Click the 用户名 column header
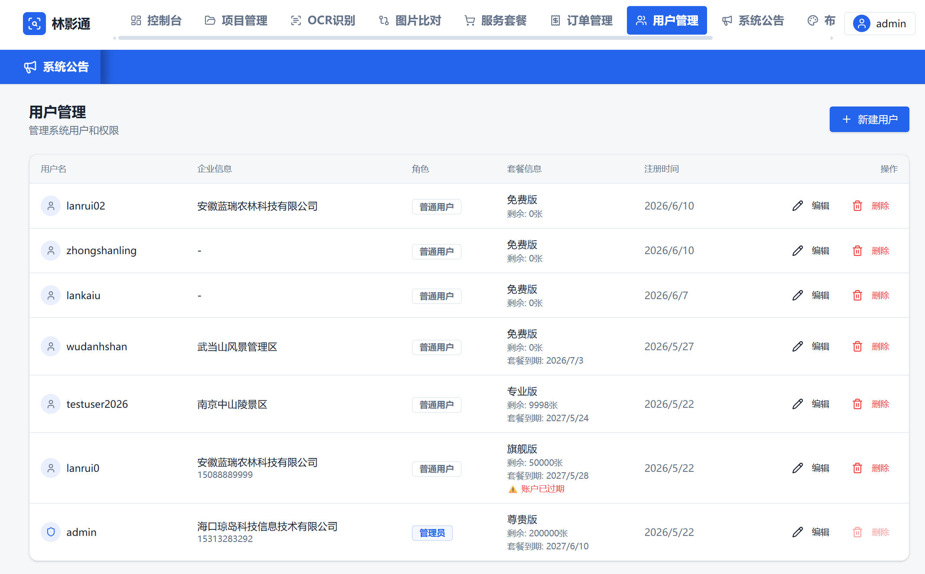This screenshot has height=574, width=925. (x=54, y=169)
